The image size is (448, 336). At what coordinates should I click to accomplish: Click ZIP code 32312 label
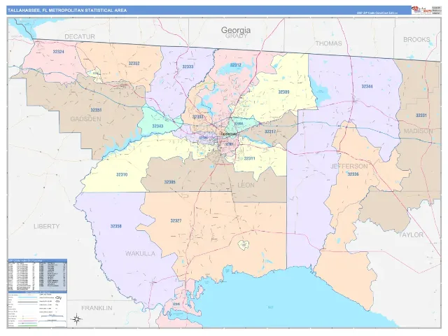236,65
